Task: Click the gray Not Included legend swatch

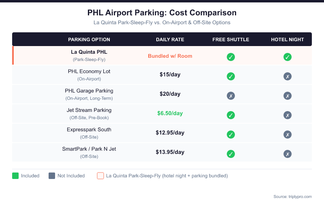Action: [x=51, y=176]
